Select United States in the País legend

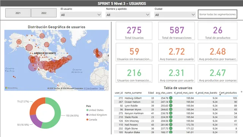tap(95, 110)
